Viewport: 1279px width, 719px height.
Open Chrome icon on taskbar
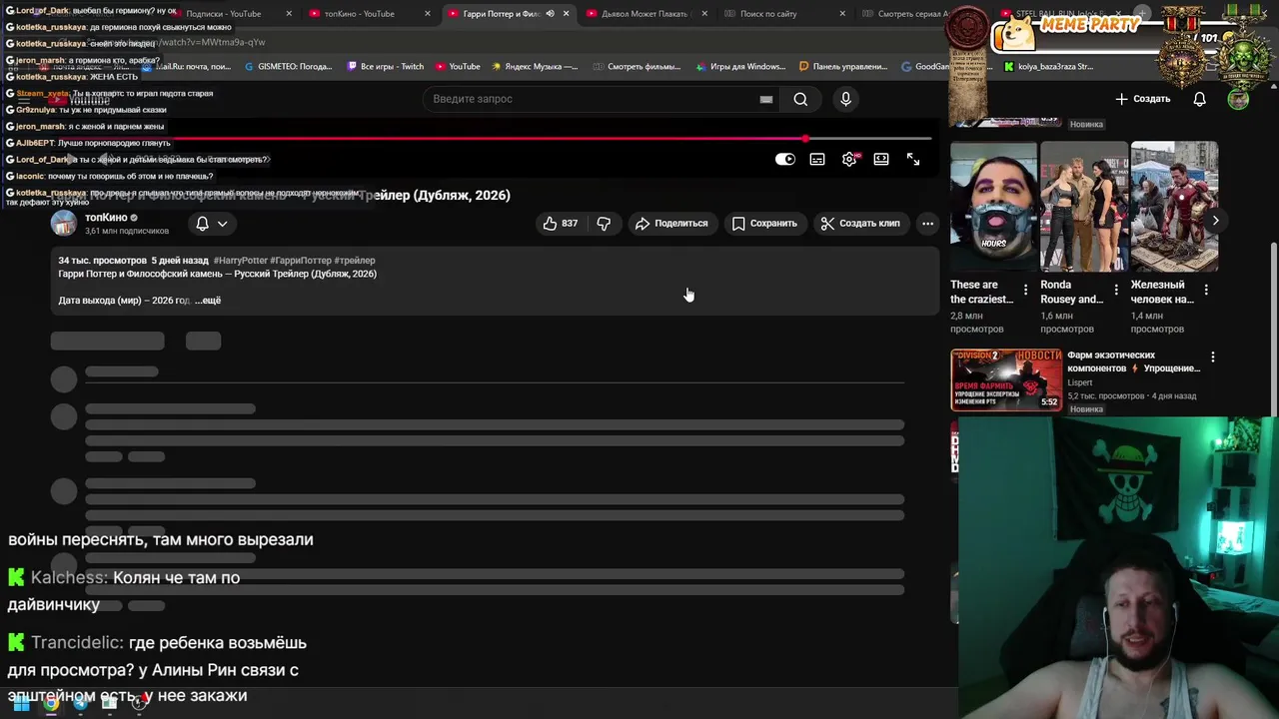(50, 703)
